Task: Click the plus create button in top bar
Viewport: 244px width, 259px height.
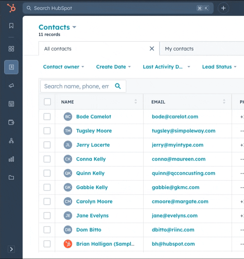Action: pyautogui.click(x=223, y=8)
